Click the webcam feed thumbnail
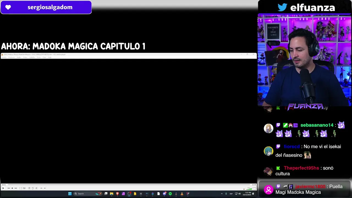This screenshot has height=198, width=352. (x=304, y=60)
